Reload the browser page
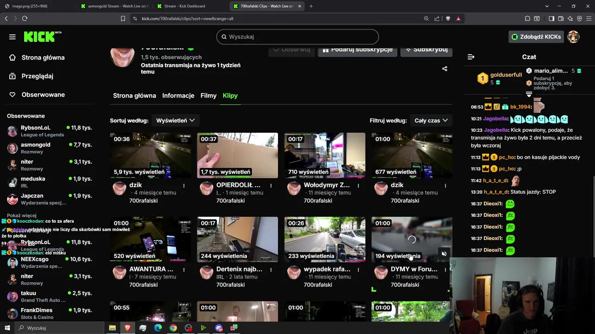The width and height of the screenshot is (595, 334). tap(25, 19)
